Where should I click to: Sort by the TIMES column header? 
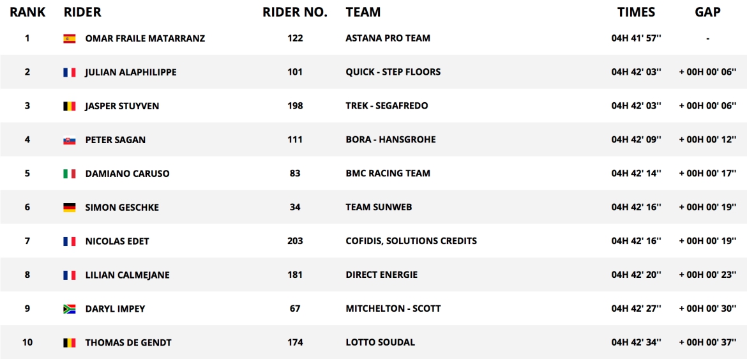(636, 12)
